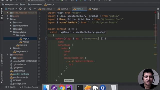This screenshot has height=90, width=160.
Task: Open Google Chrome from the Dock
Action: [x=61, y=87]
